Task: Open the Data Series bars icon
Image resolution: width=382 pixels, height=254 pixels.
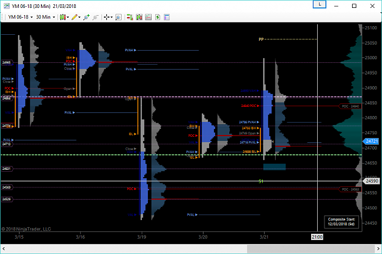Action: click(139, 17)
